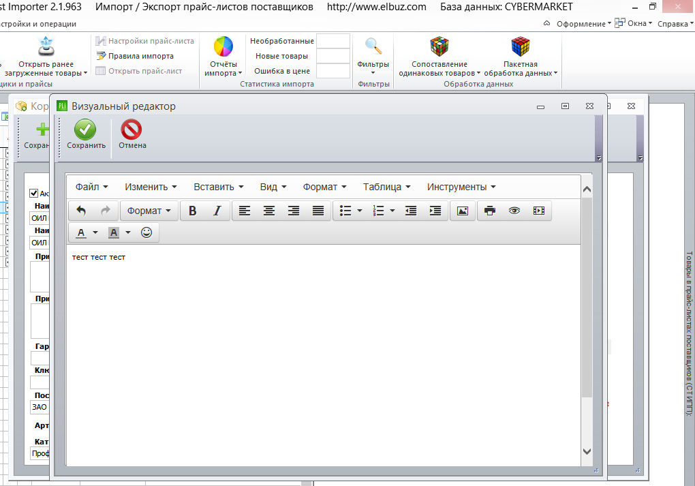Open the text color dropdown arrow
Image resolution: width=695 pixels, height=486 pixels.
point(95,232)
